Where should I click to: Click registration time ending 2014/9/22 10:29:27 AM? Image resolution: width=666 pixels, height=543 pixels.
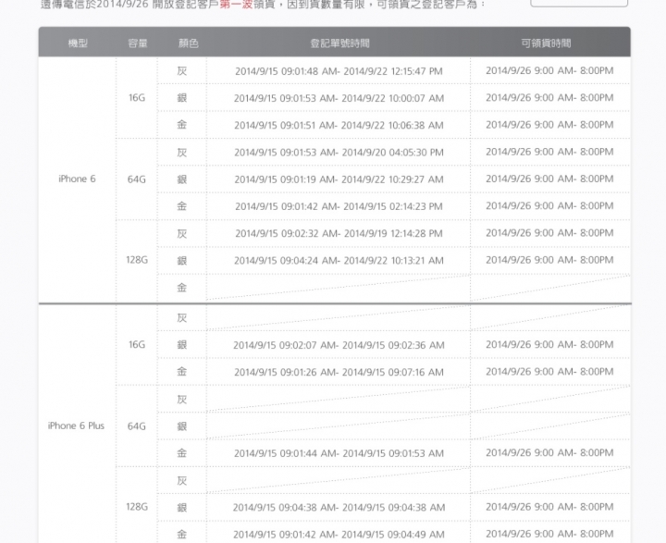pyautogui.click(x=339, y=179)
